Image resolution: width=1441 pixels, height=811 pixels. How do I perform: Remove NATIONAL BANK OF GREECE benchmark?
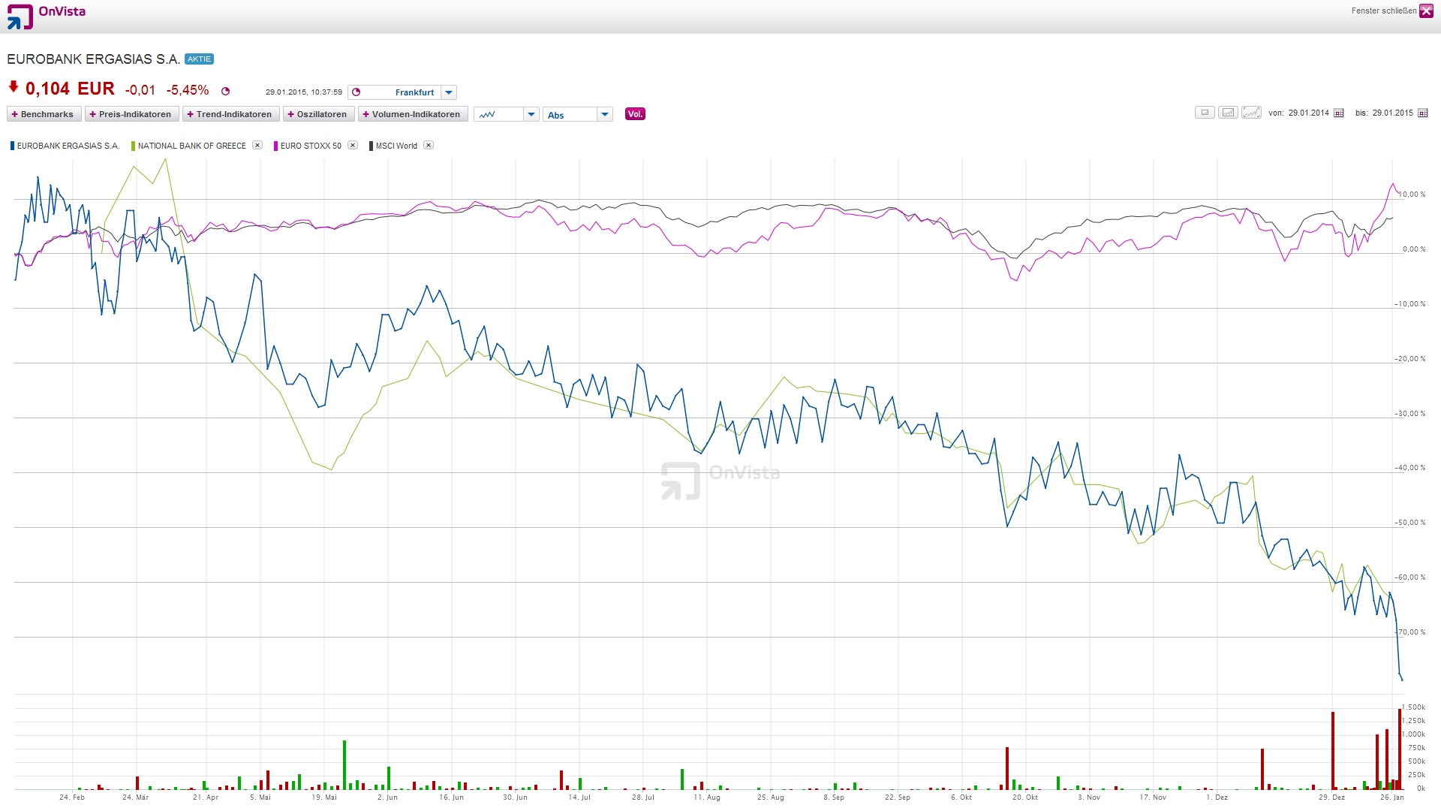click(257, 145)
